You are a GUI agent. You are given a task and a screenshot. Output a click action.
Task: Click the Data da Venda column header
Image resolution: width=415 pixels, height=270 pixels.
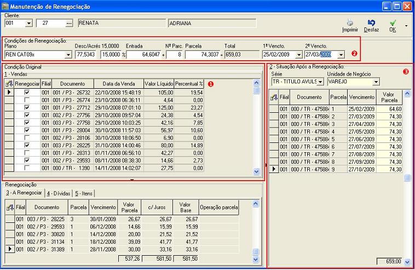click(119, 84)
